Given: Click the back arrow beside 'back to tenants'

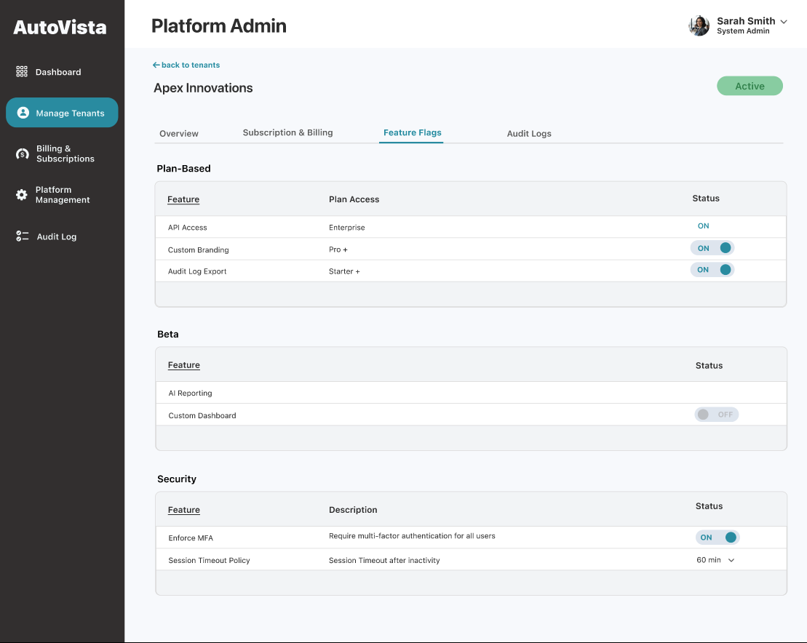Looking at the screenshot, I should click(156, 65).
